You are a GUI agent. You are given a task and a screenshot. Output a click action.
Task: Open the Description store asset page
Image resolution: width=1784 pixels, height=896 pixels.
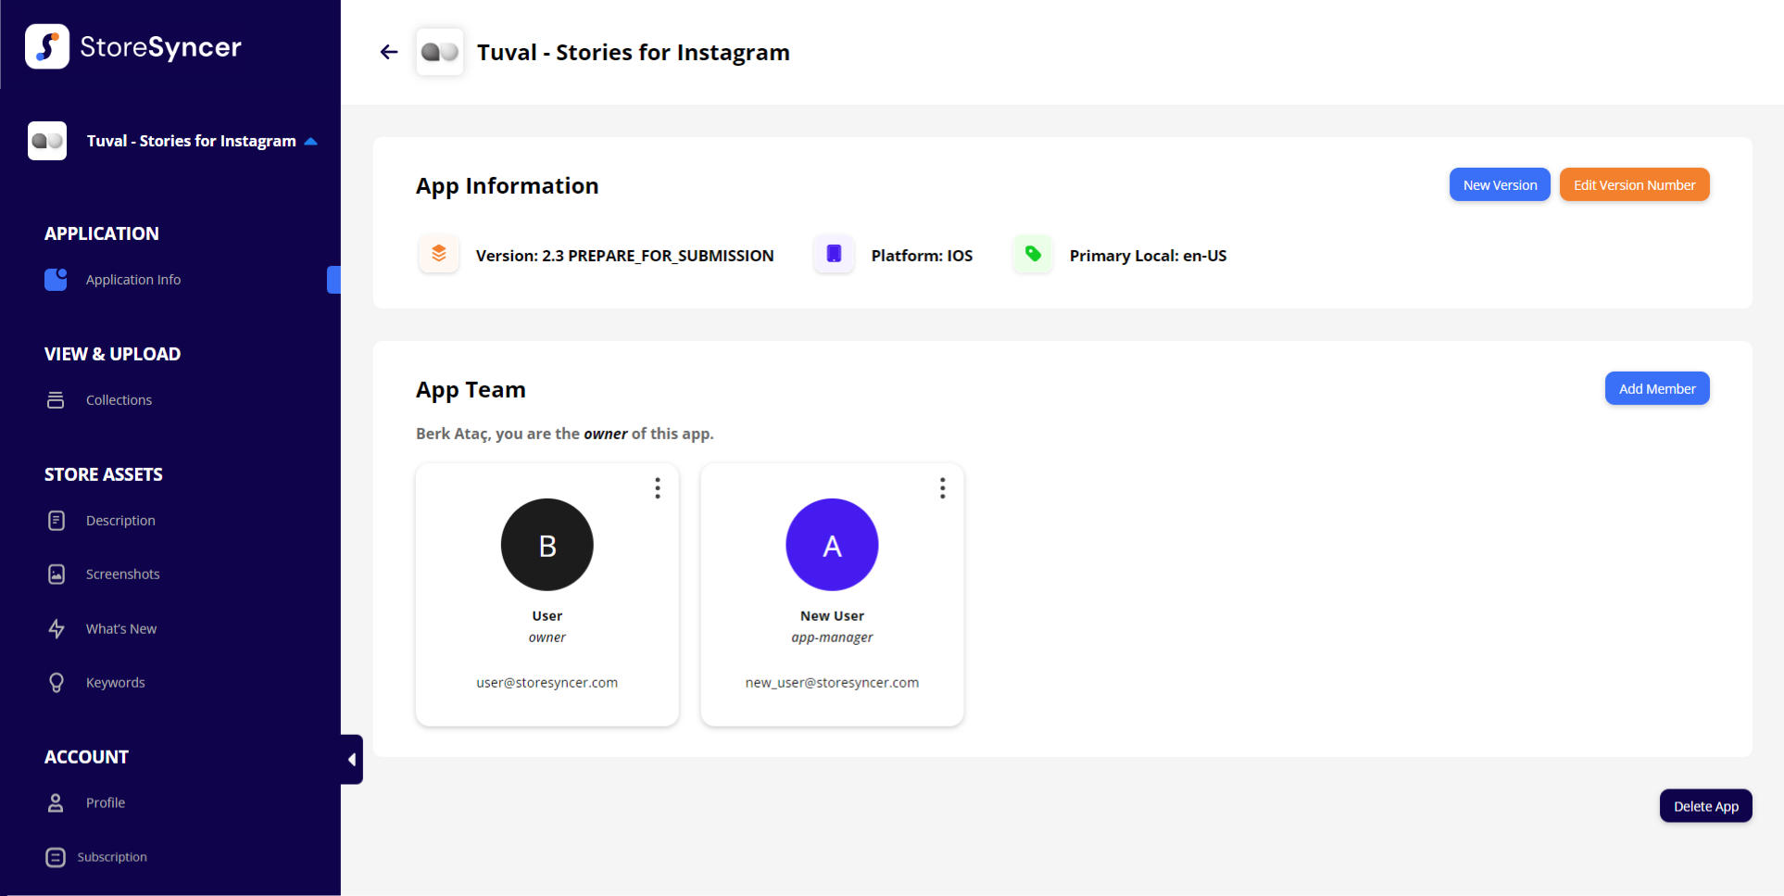(120, 521)
